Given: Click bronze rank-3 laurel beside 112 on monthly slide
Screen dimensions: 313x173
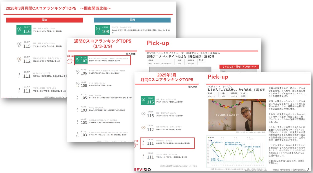Looking at the screenshot, I should point(143,128).
